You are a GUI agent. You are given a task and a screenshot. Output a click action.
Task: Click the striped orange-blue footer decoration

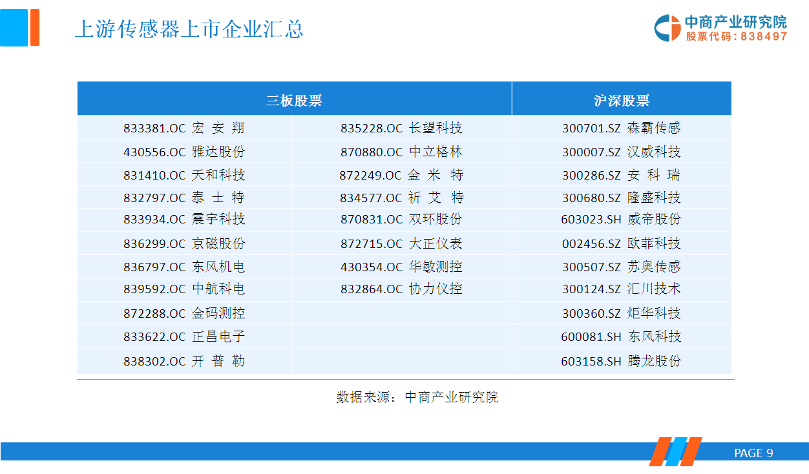point(675,451)
